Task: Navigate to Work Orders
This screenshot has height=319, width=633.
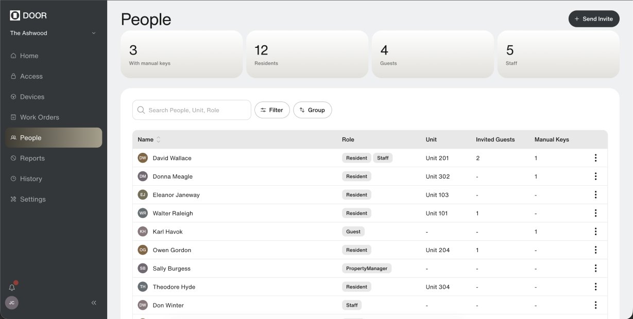Action: coord(54,117)
